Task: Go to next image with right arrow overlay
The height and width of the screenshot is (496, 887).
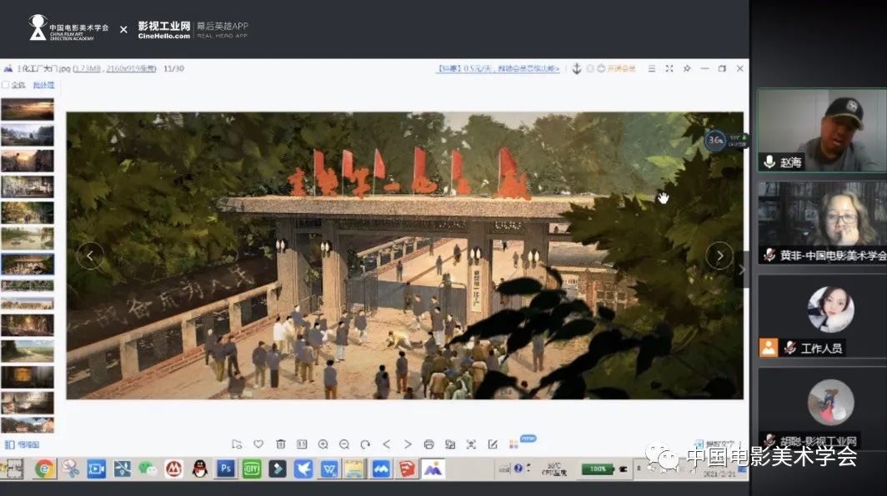Action: coord(719,255)
